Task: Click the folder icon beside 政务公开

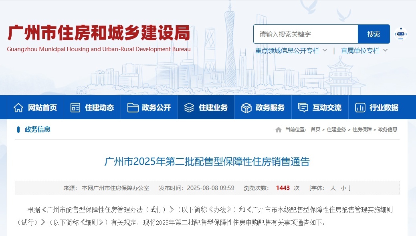Action: point(133,108)
